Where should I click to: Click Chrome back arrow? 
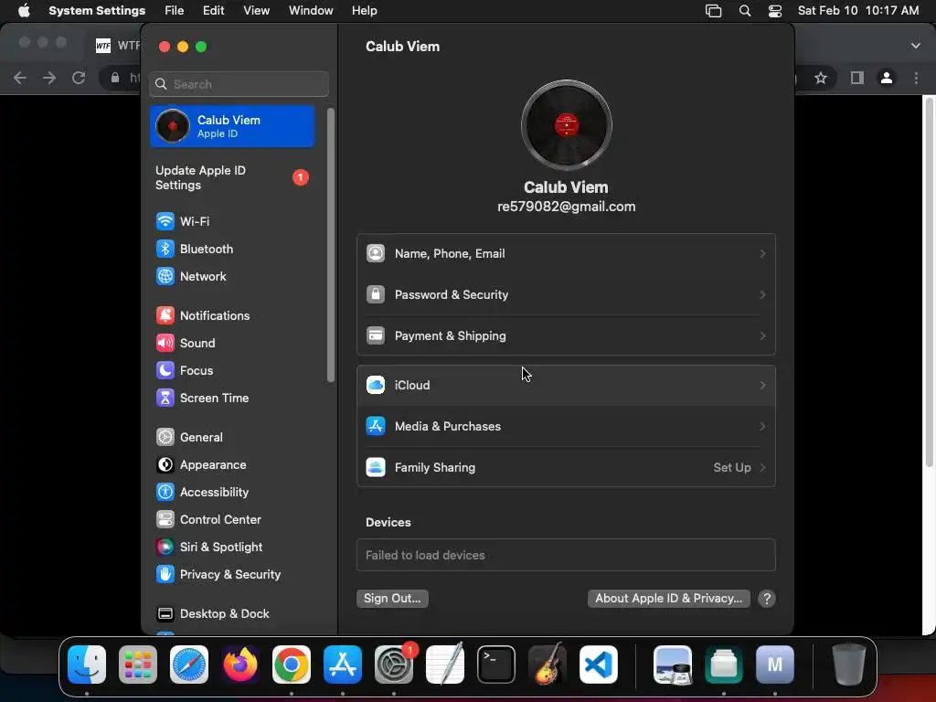tap(20, 78)
